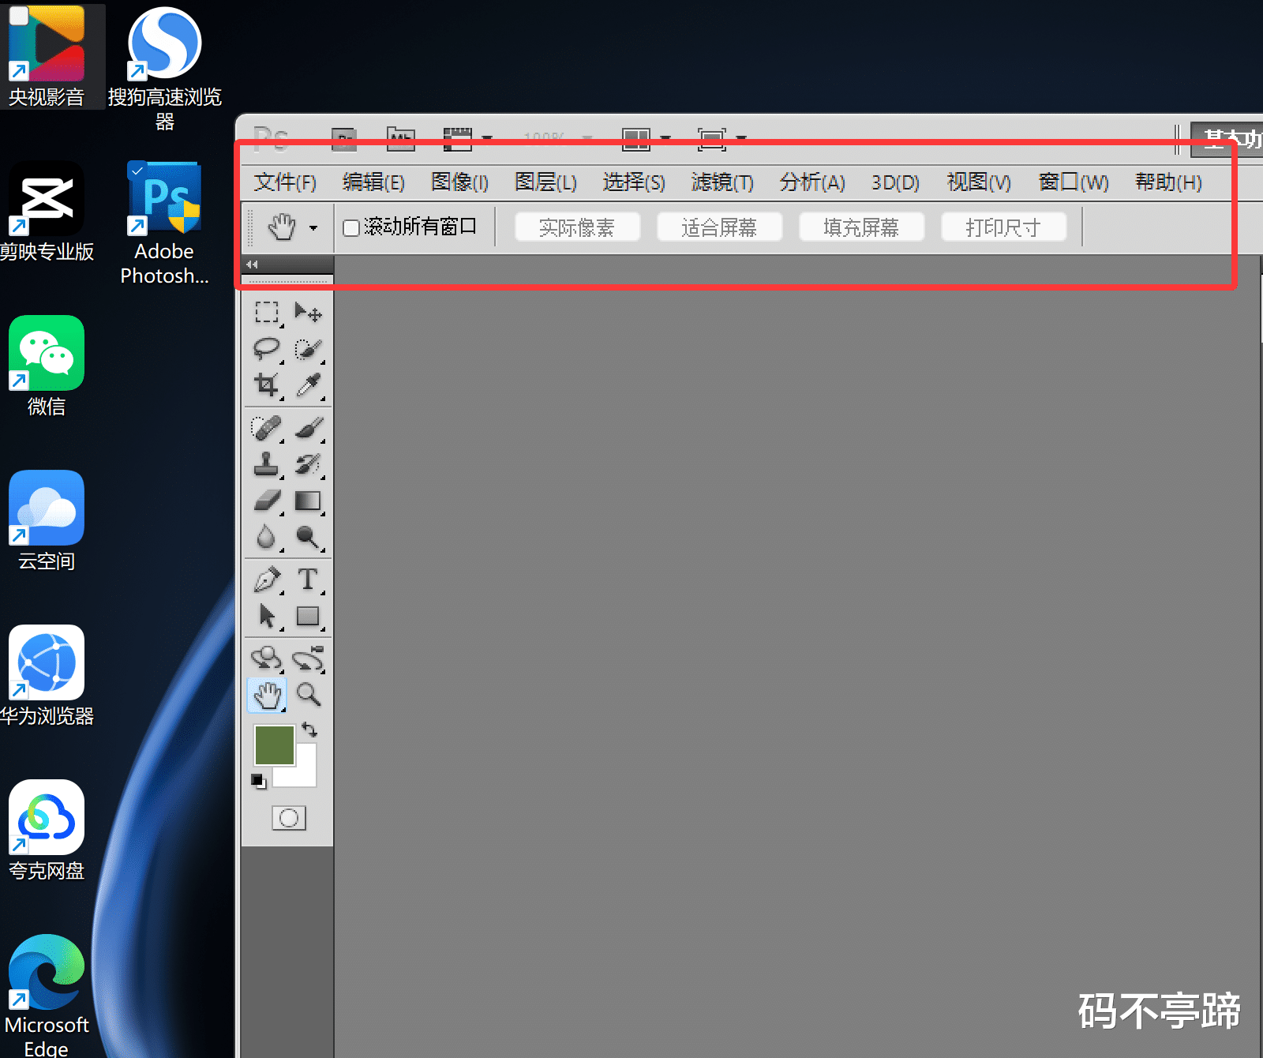Open the 文件(F) menu
Screen dimensions: 1263x1058
click(x=285, y=182)
